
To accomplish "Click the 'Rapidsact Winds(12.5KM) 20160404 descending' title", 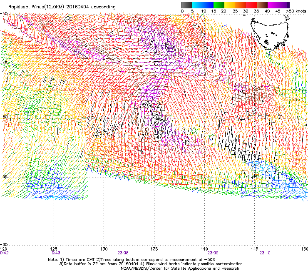I will coord(62,7).
